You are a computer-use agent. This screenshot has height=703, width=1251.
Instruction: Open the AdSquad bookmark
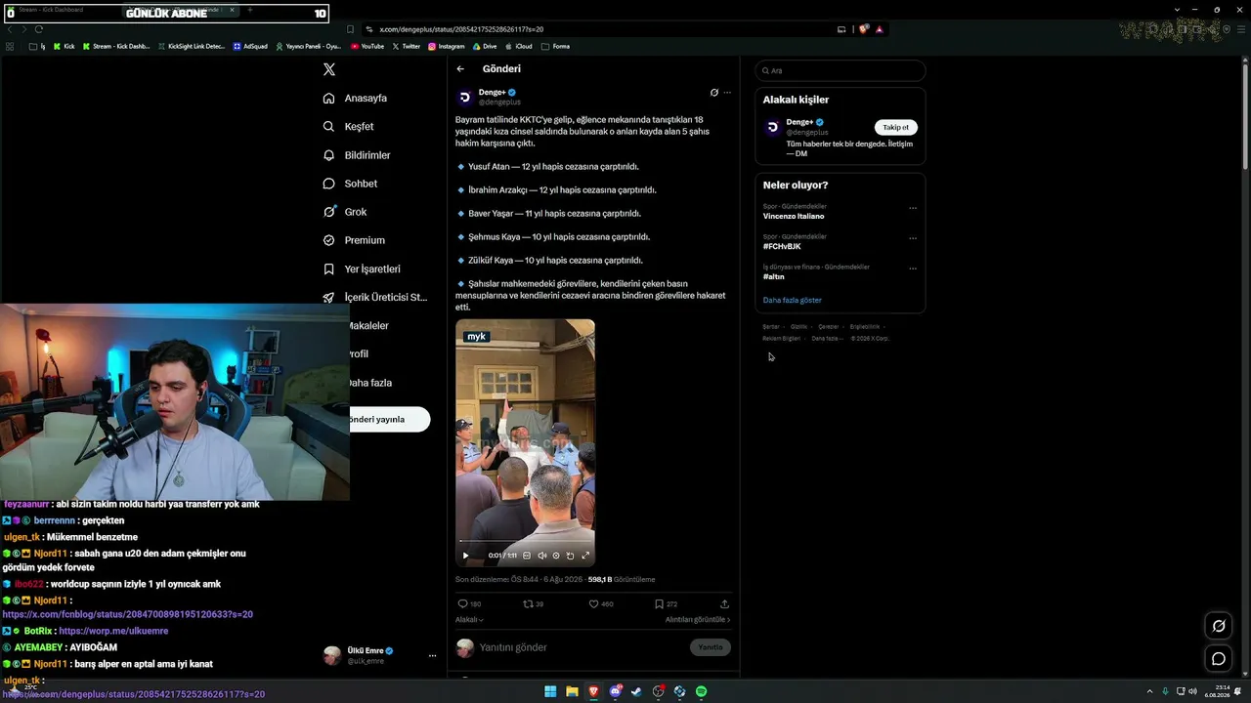point(250,46)
